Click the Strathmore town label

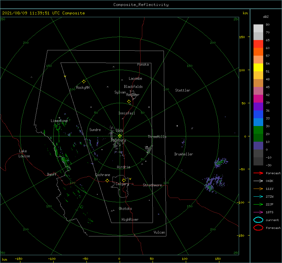pyautogui.click(x=152, y=185)
